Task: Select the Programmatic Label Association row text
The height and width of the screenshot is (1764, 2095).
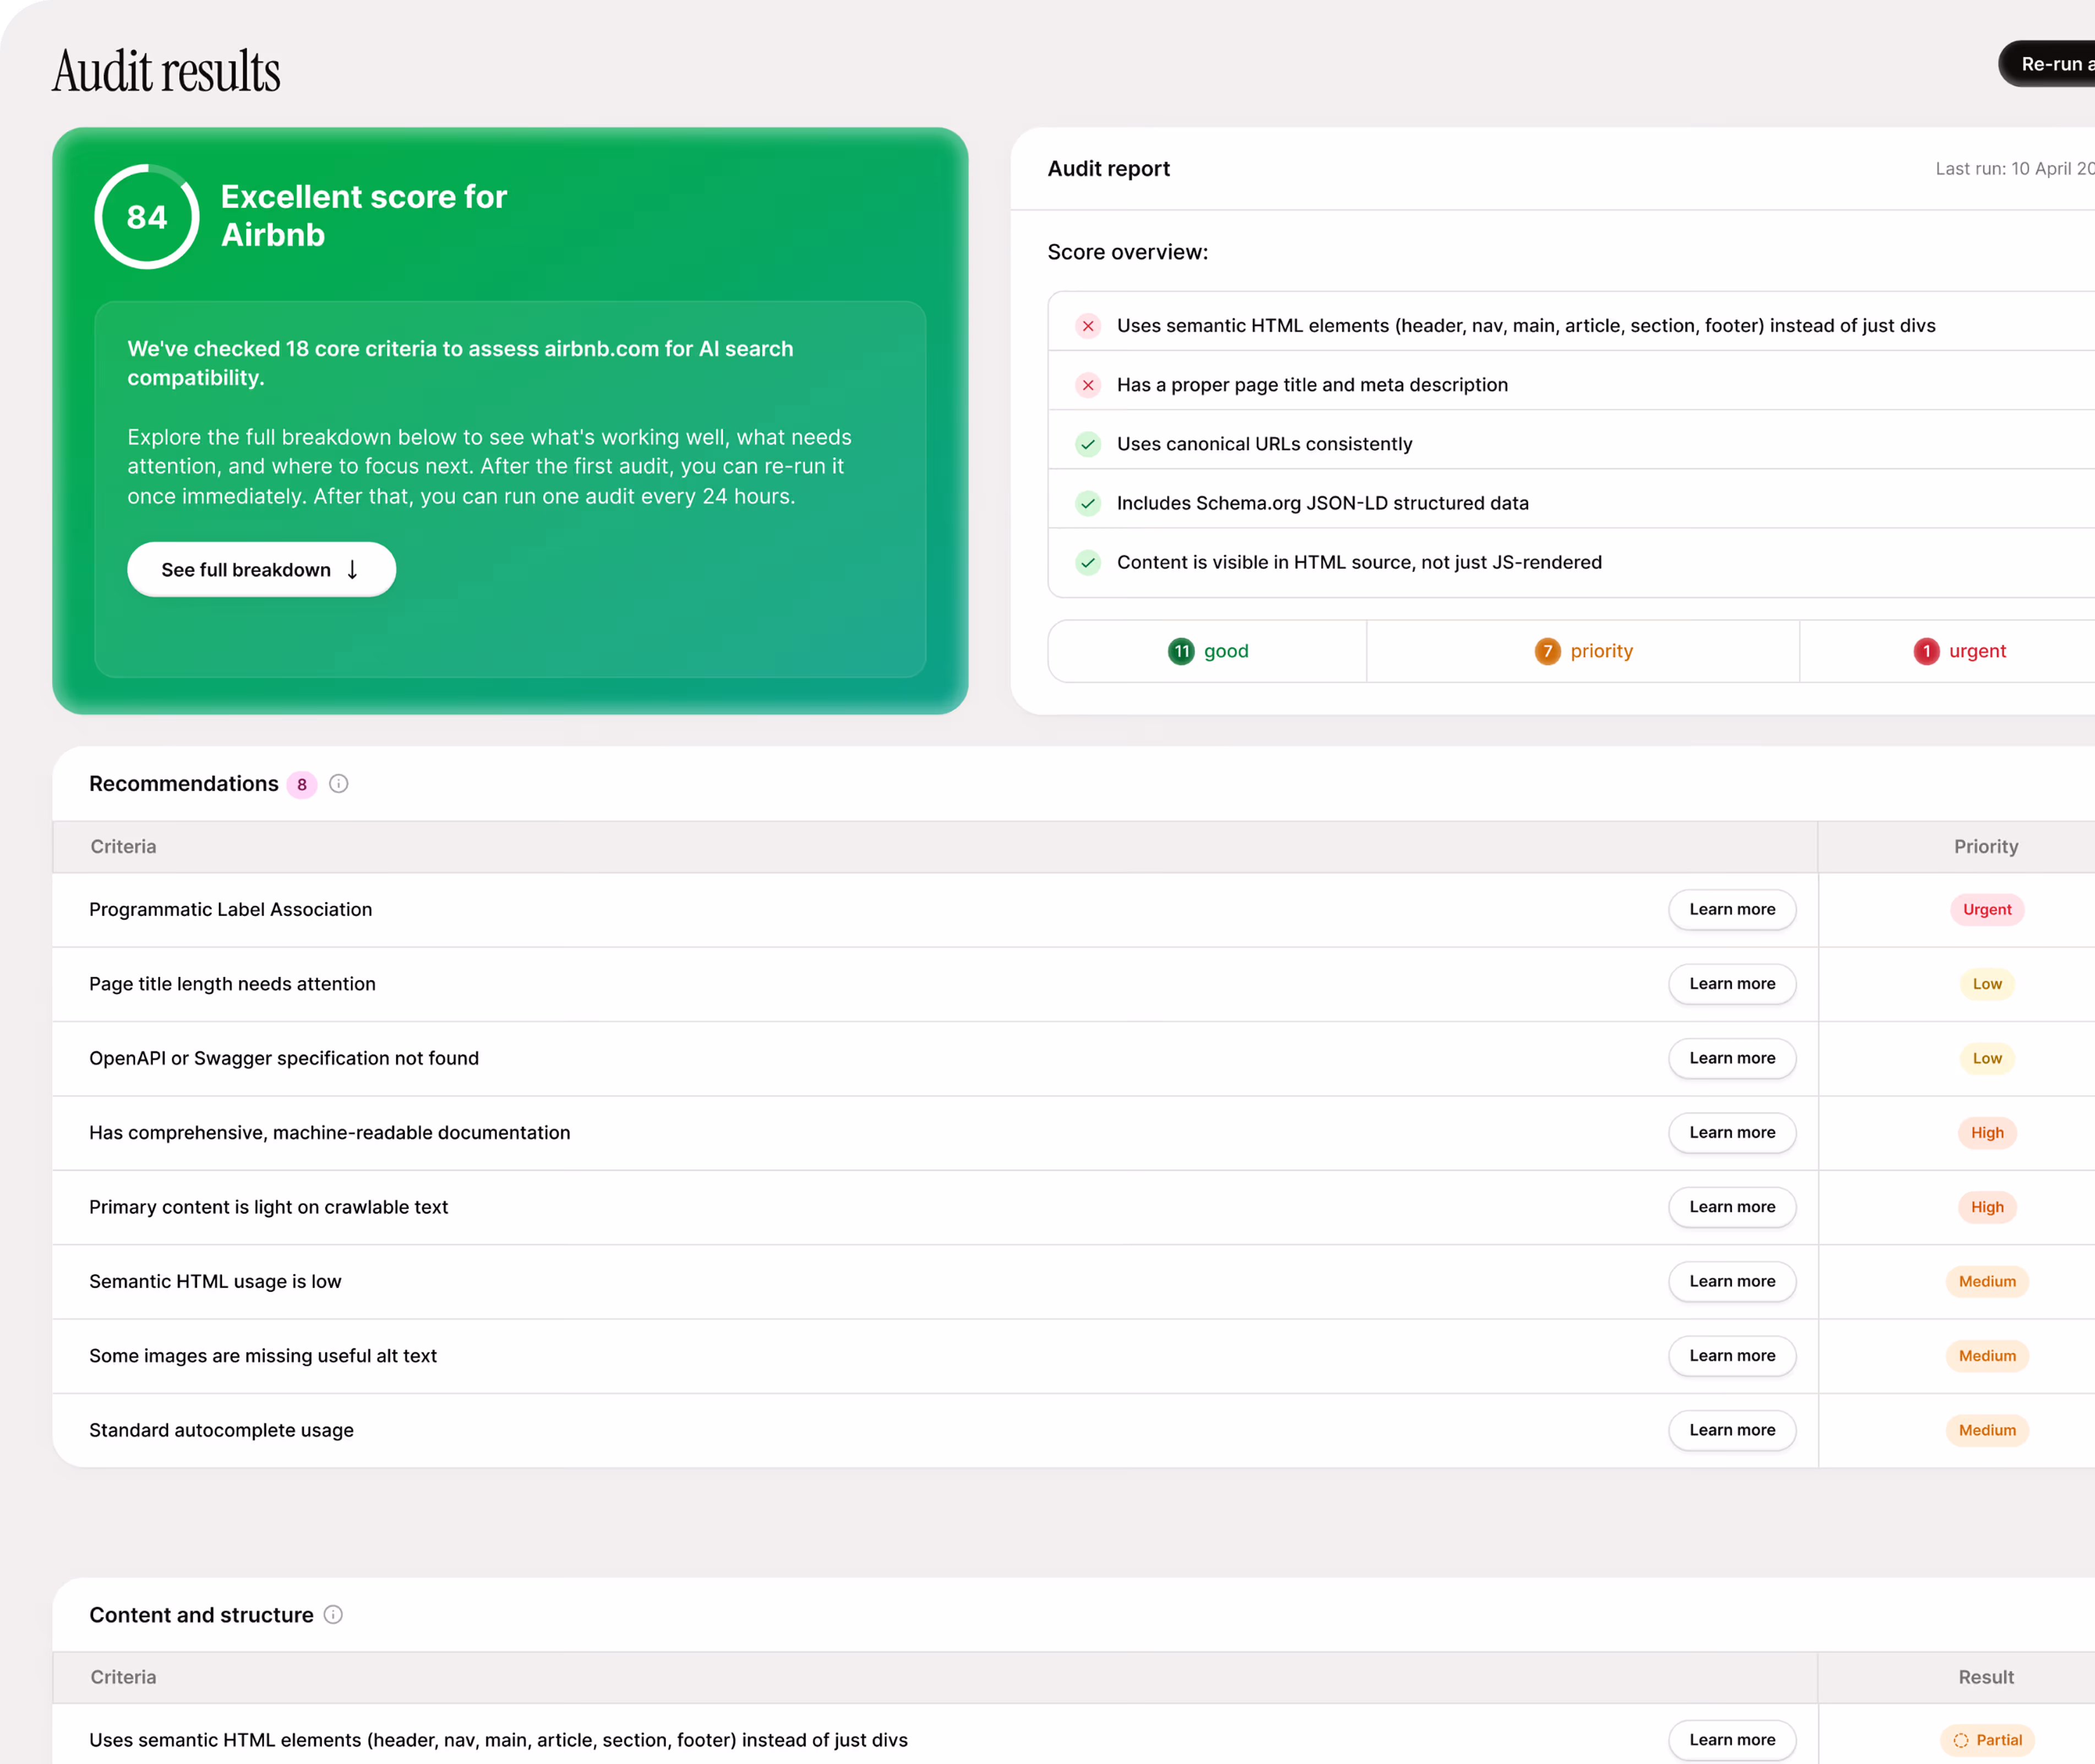Action: pos(230,909)
